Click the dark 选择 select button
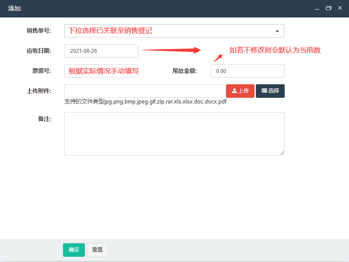Image resolution: width=349 pixels, height=262 pixels. point(270,91)
